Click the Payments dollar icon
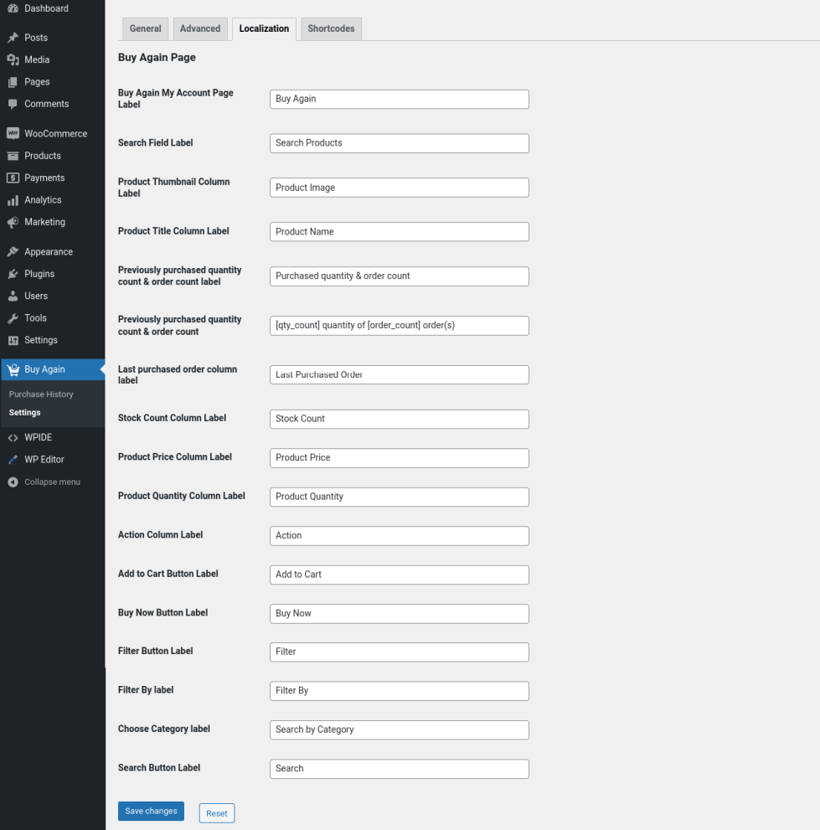The width and height of the screenshot is (820, 830). 13,178
